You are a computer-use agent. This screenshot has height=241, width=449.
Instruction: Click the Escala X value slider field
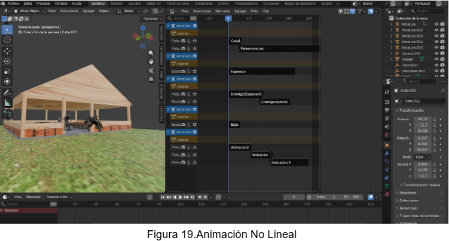coord(423,164)
